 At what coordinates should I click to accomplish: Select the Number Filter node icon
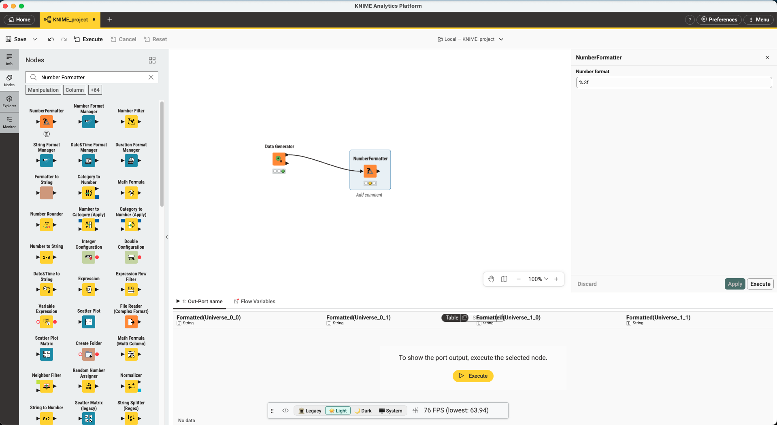tap(131, 122)
